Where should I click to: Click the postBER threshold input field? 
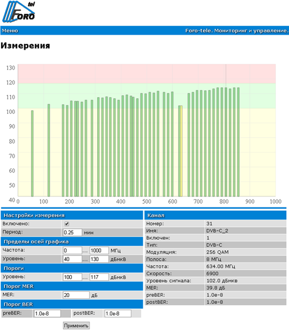pyautogui.click(x=118, y=313)
